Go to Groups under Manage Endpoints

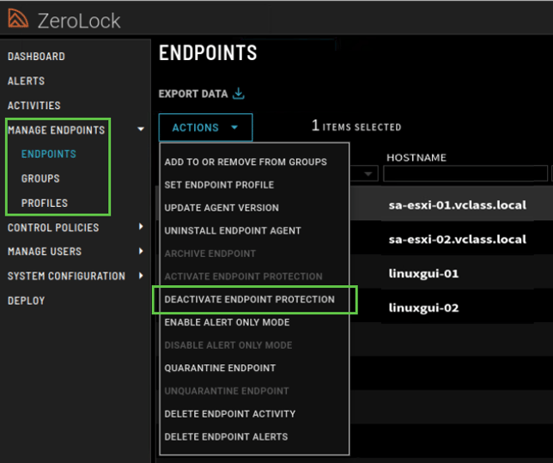point(40,179)
